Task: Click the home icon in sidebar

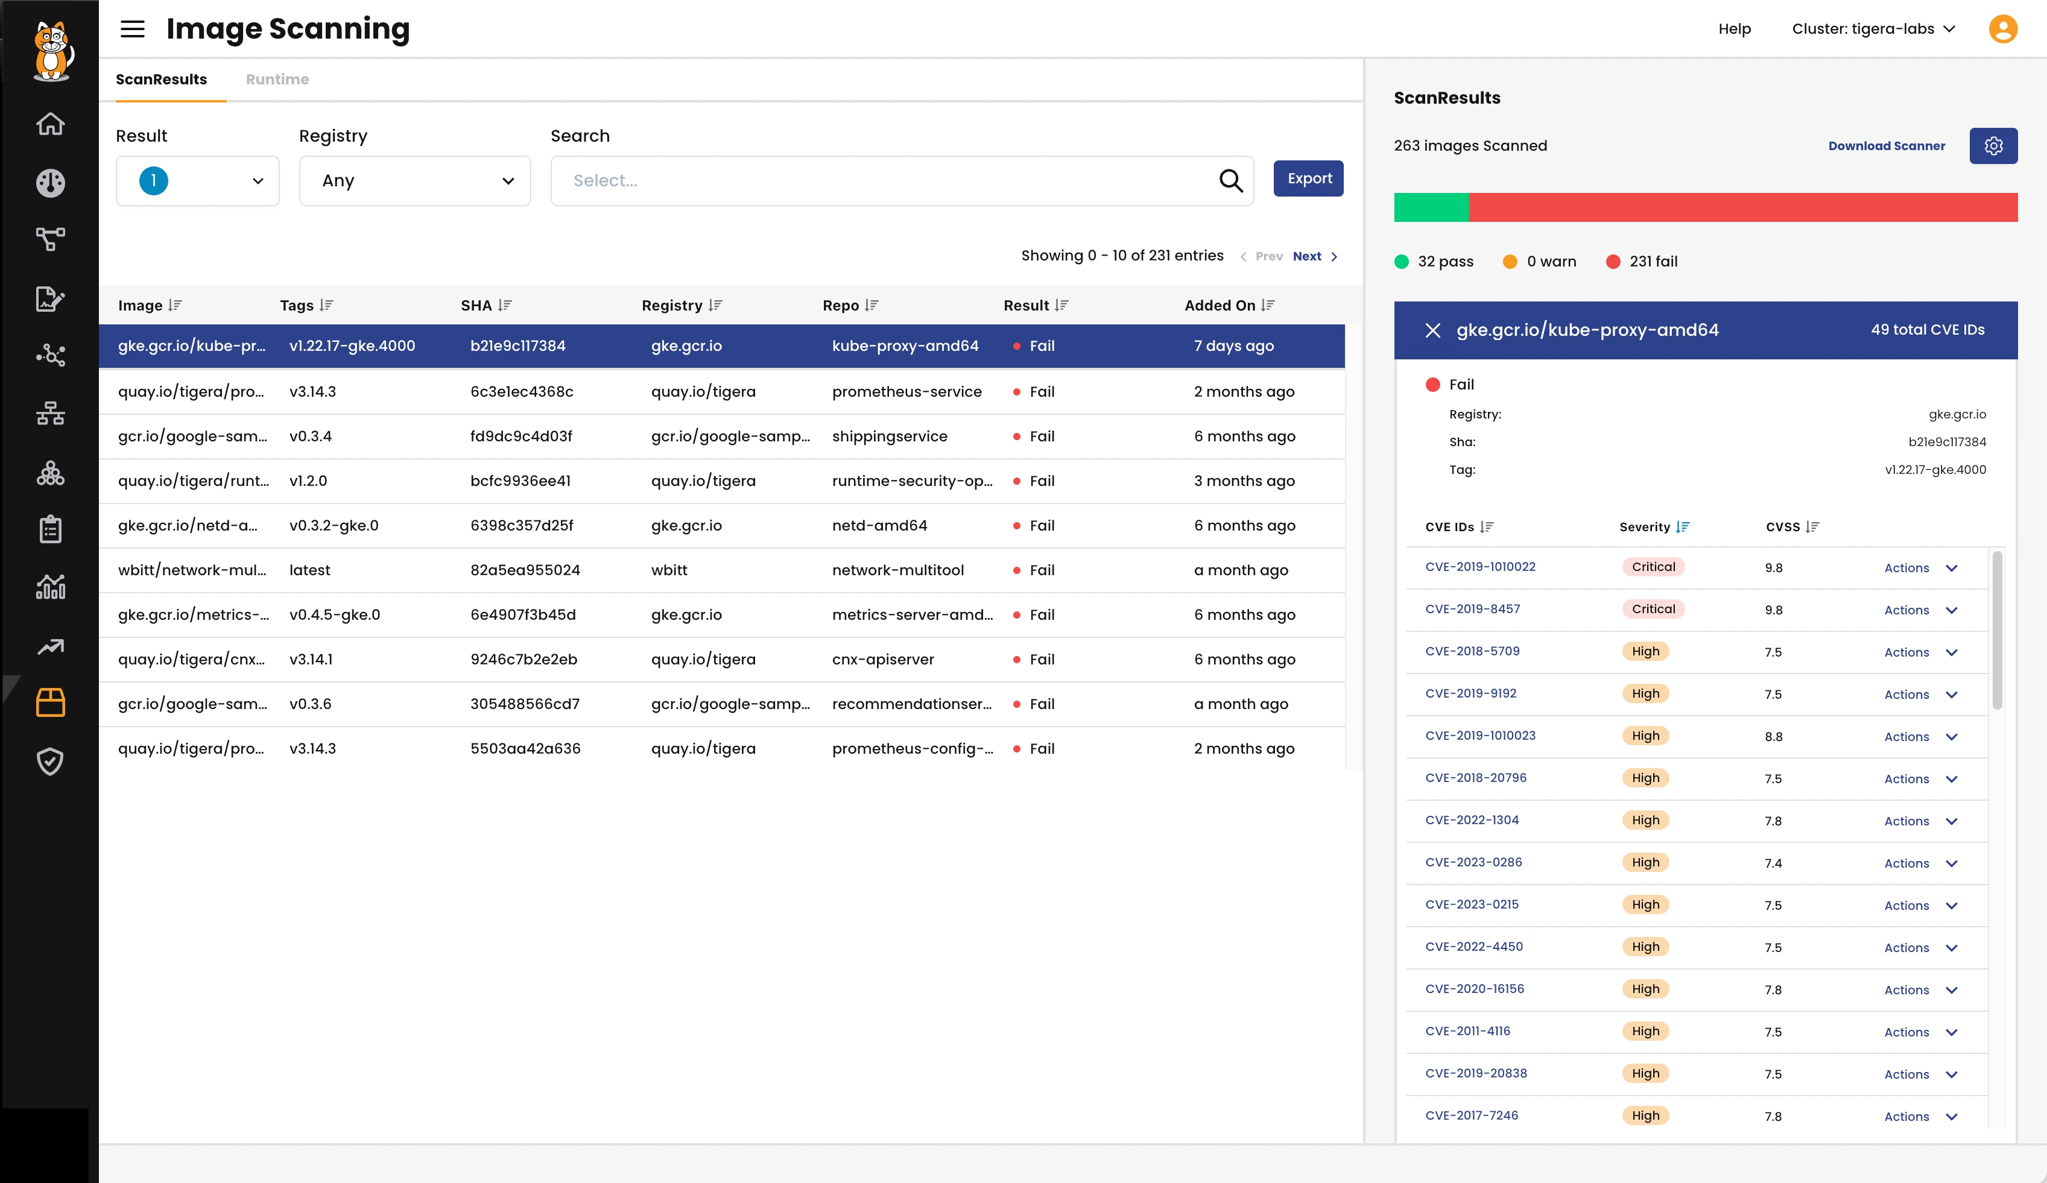Action: 51,124
